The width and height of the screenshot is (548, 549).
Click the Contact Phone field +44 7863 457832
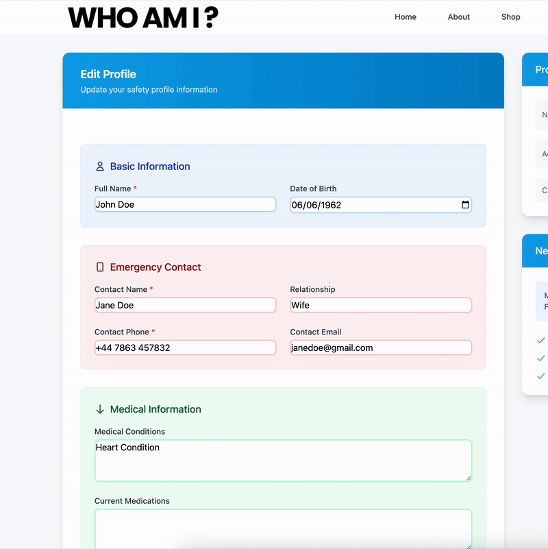pyautogui.click(x=185, y=347)
